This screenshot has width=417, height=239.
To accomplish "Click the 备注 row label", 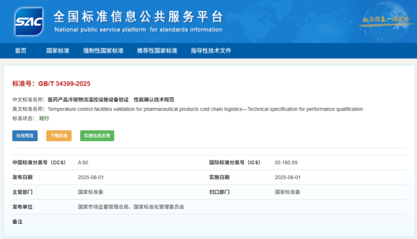I will pyautogui.click(x=17, y=222).
